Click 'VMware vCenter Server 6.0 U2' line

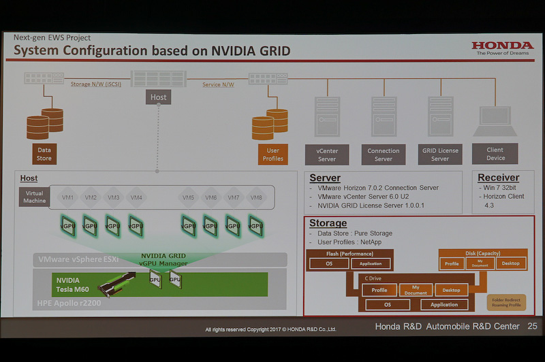click(x=363, y=197)
